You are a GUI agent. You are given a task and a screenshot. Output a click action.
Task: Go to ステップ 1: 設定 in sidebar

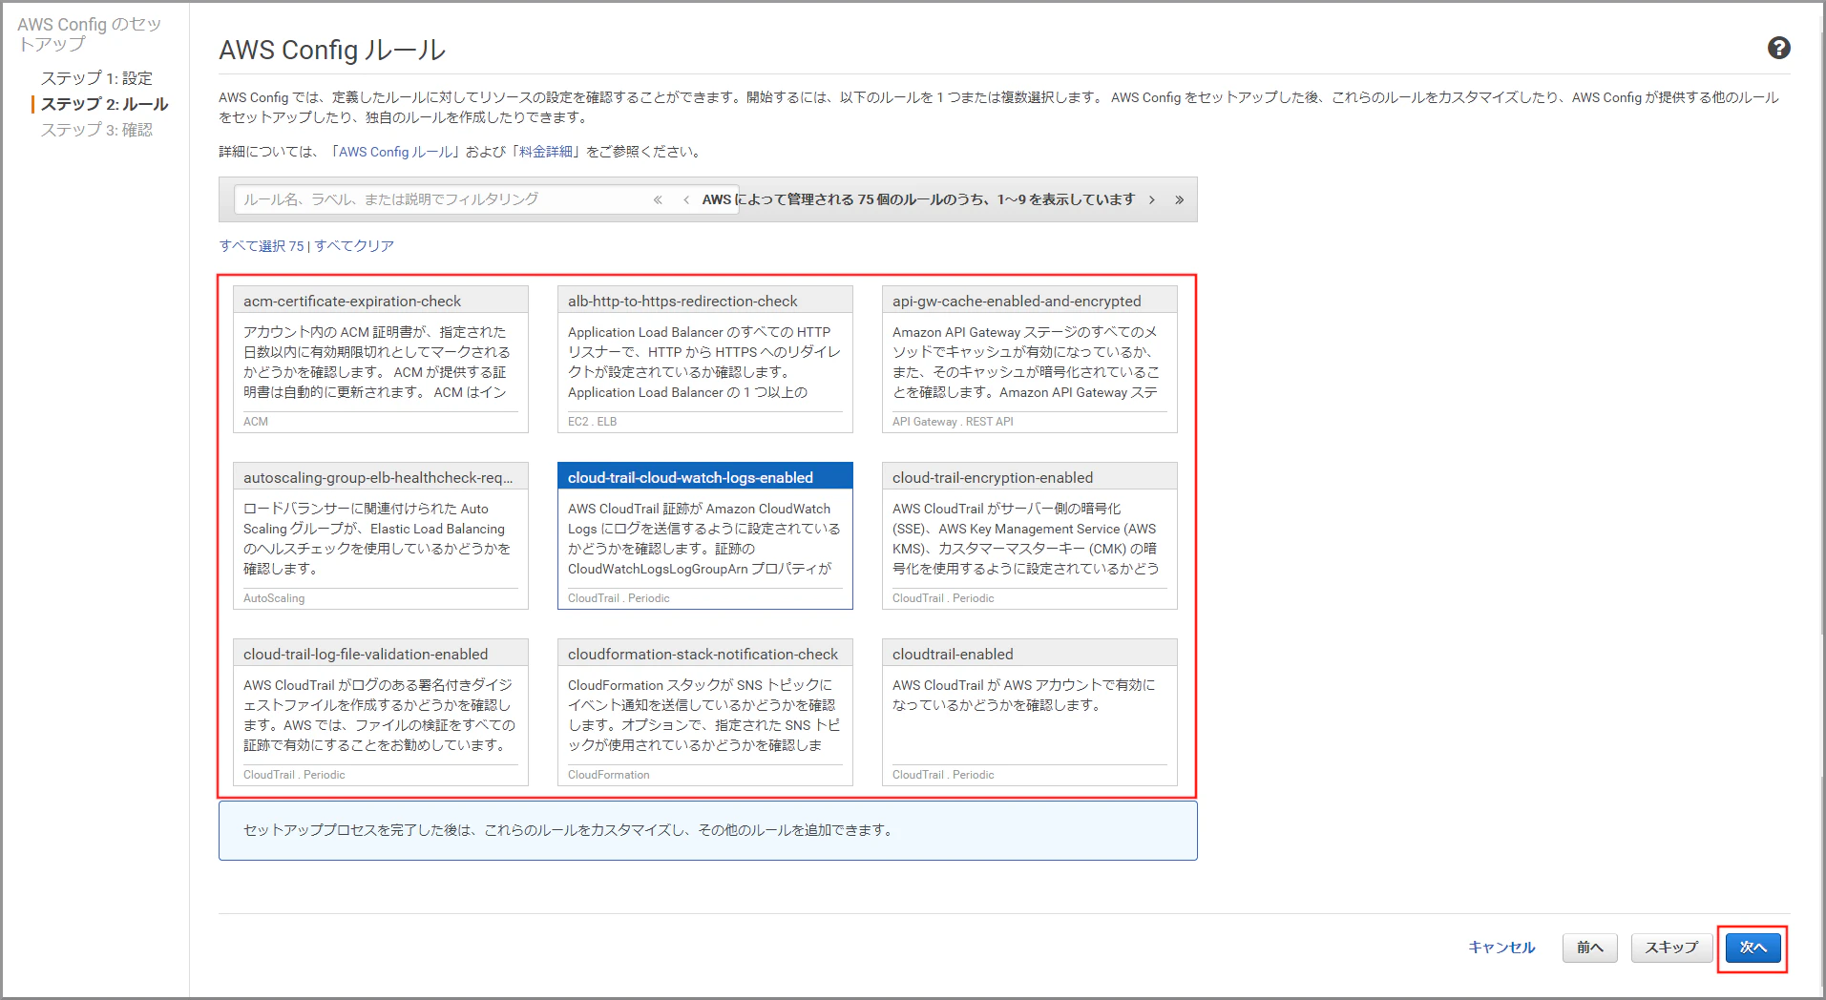96,78
